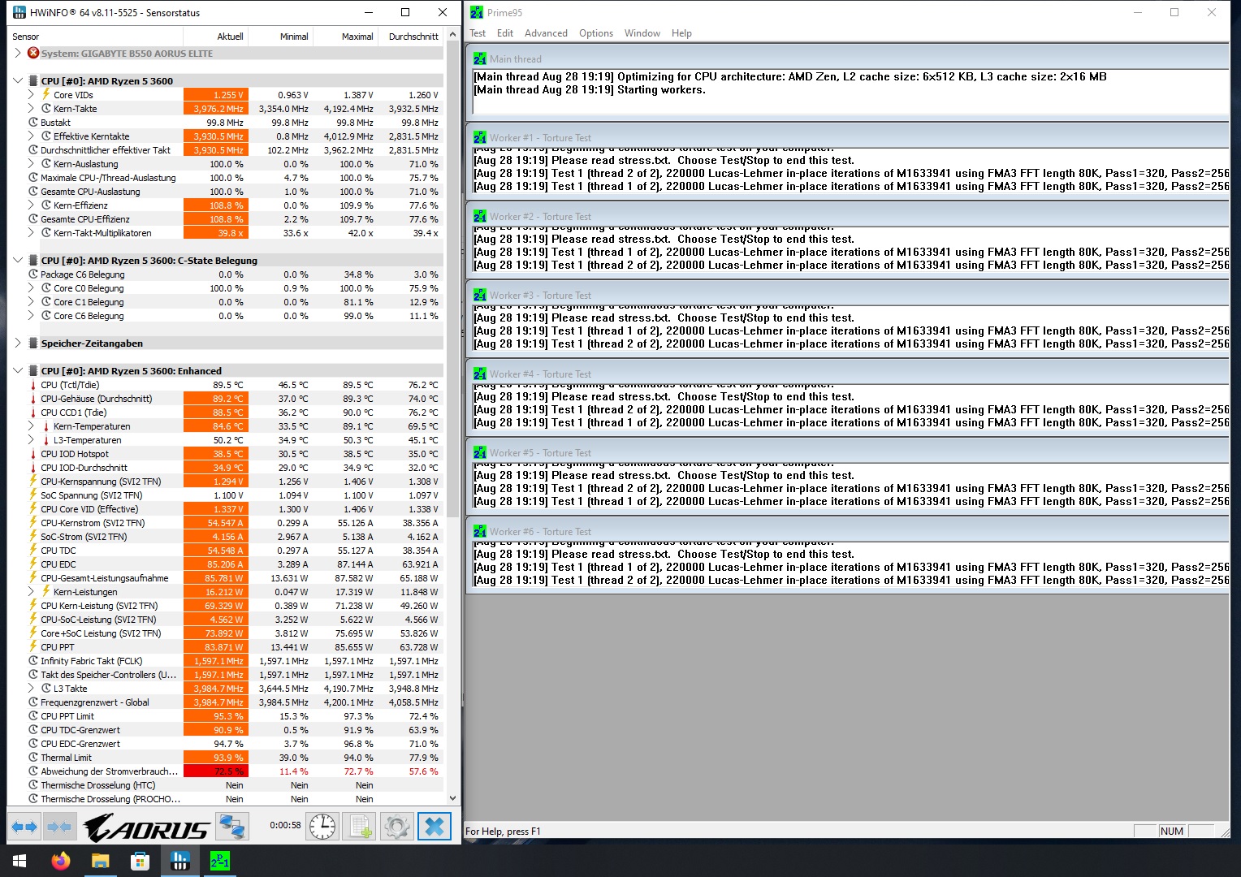Click the clock icon of Infinity Fabric Takt

point(33,661)
